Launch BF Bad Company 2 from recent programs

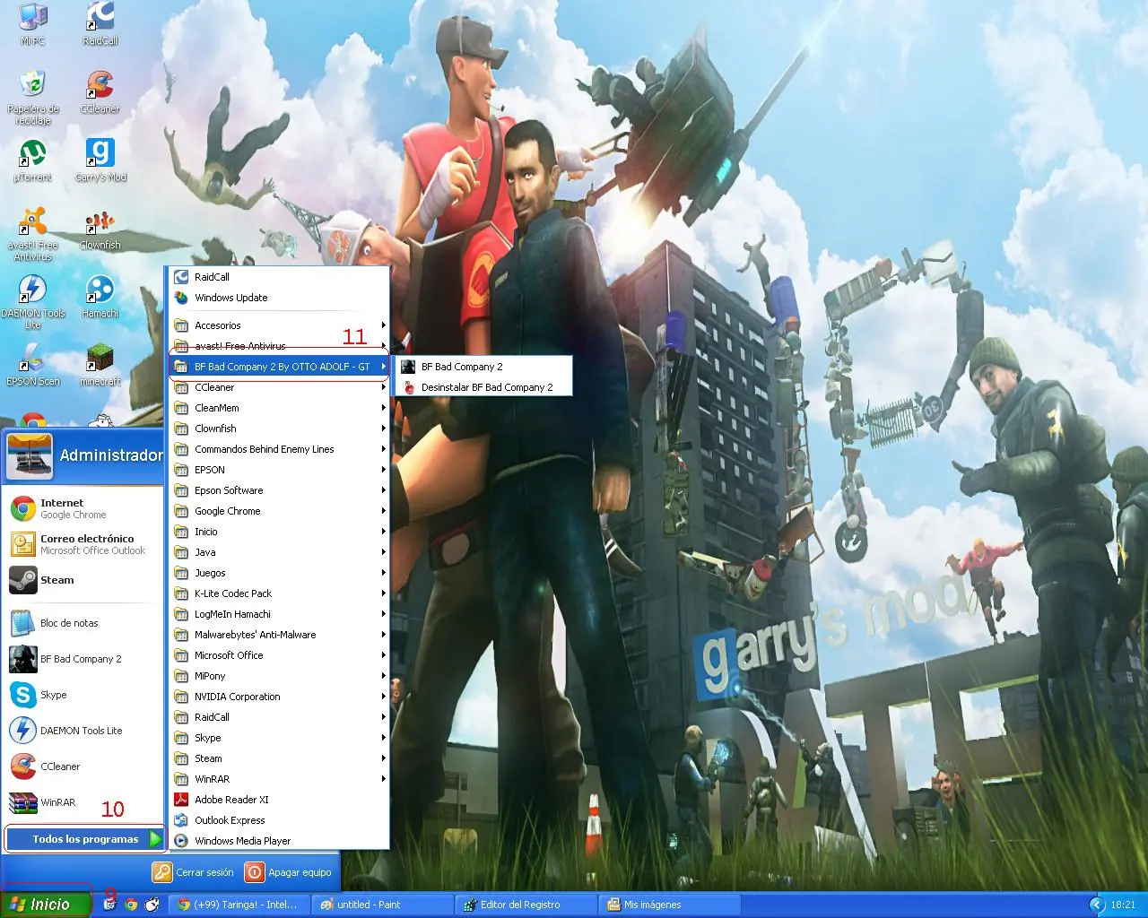(x=83, y=659)
